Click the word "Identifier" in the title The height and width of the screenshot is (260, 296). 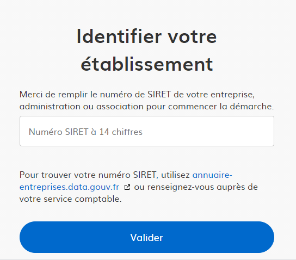click(x=119, y=36)
